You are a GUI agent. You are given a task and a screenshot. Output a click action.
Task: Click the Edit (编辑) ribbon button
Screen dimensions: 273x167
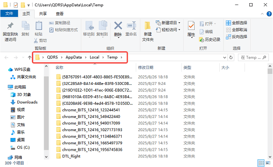point(206,32)
